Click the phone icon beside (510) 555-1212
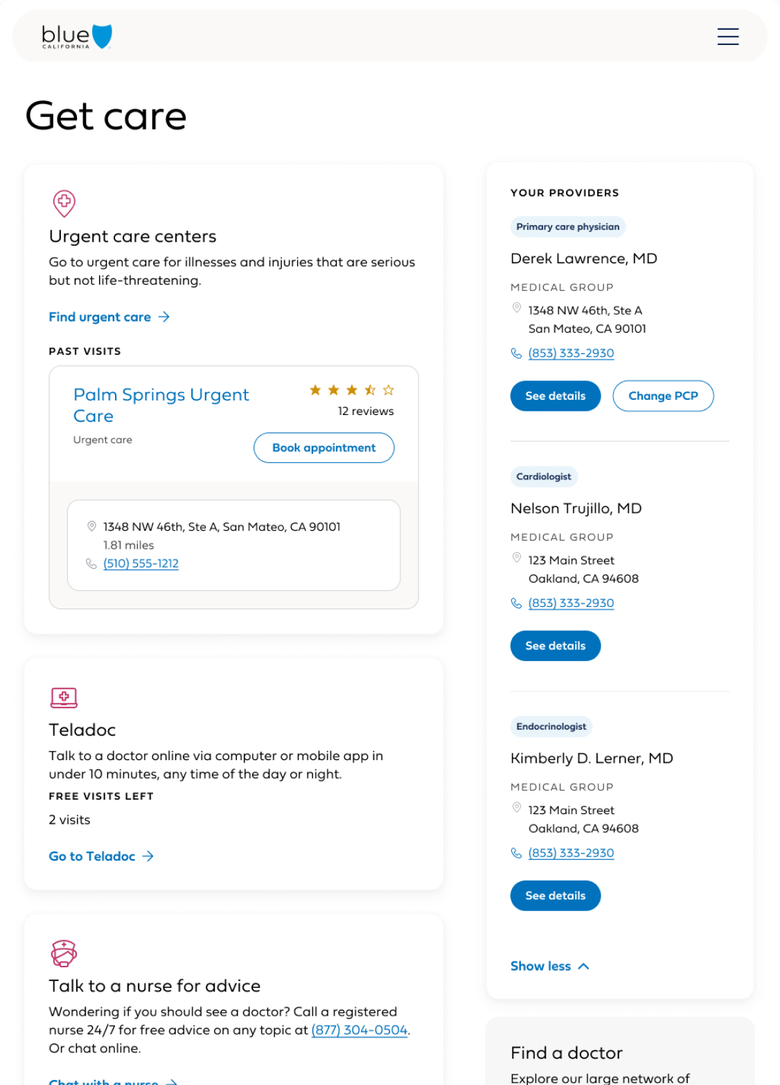Screen dimensions: 780x1085 click(91, 563)
